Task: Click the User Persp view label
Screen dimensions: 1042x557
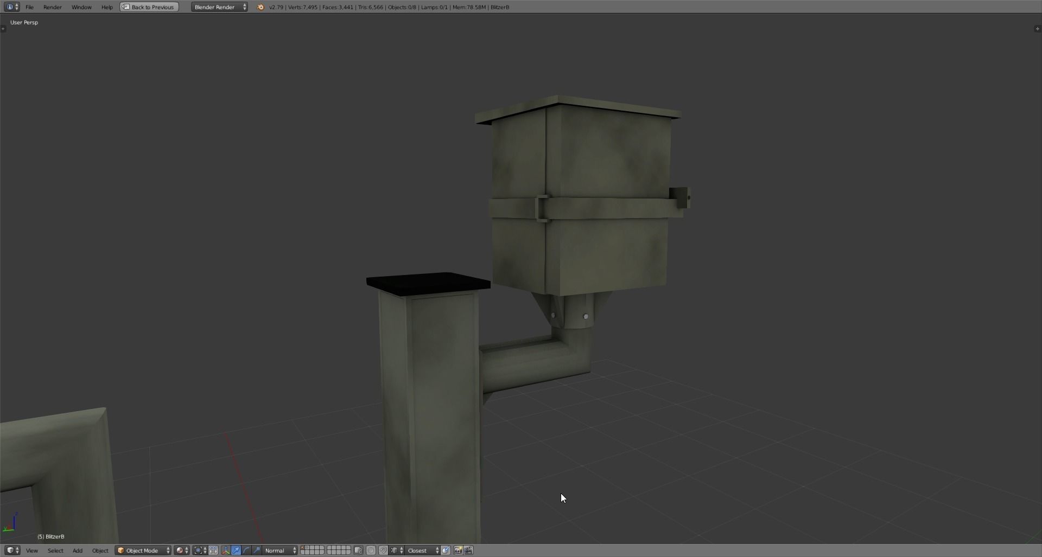Action: tap(24, 22)
